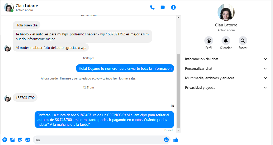Open the GIF picker
The width and height of the screenshot is (273, 145).
click(27, 140)
